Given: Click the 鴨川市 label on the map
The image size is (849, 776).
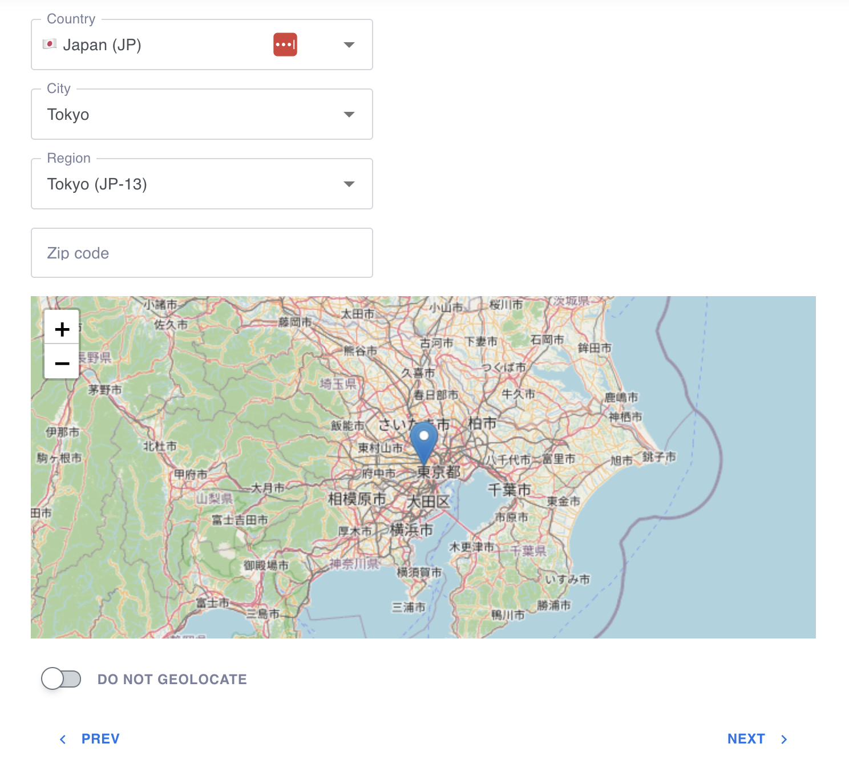Looking at the screenshot, I should coord(508,615).
